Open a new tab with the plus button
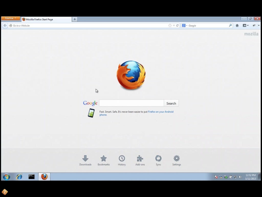Image resolution: width=262 pixels, height=197 pixels. (x=75, y=19)
